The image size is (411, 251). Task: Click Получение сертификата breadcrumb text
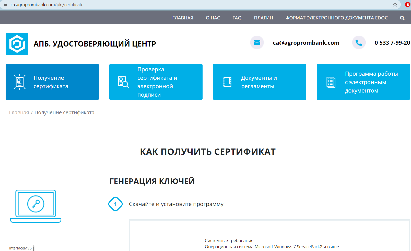click(x=64, y=112)
